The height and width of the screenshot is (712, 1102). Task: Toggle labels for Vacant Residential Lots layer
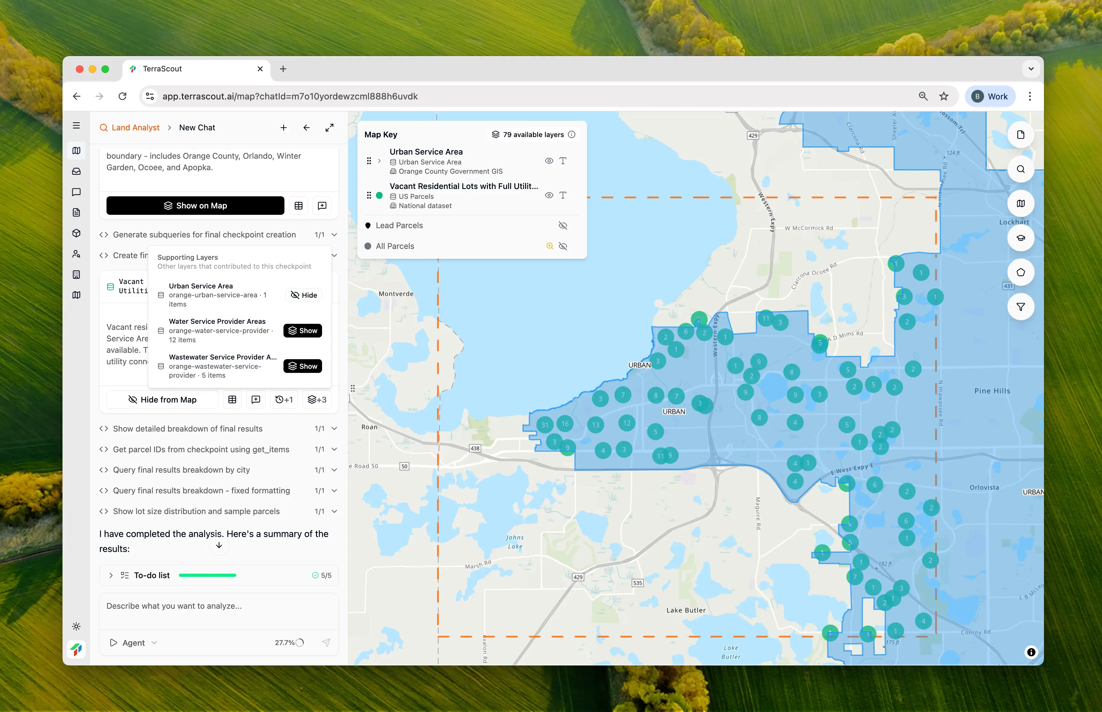point(562,195)
